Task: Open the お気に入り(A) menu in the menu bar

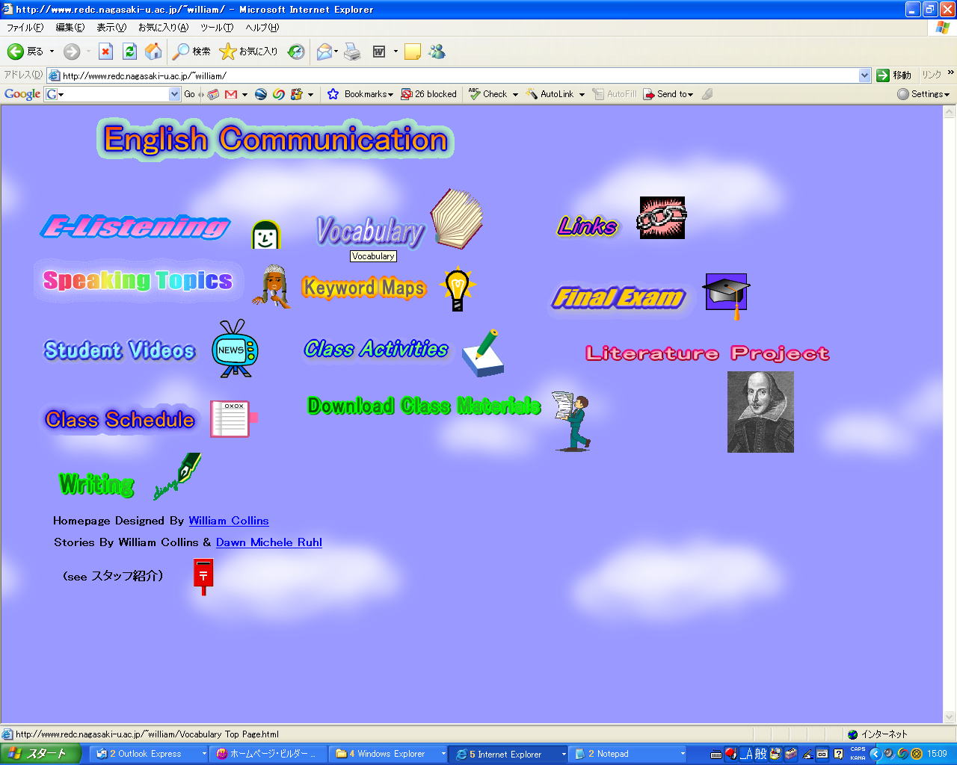Action: click(163, 28)
